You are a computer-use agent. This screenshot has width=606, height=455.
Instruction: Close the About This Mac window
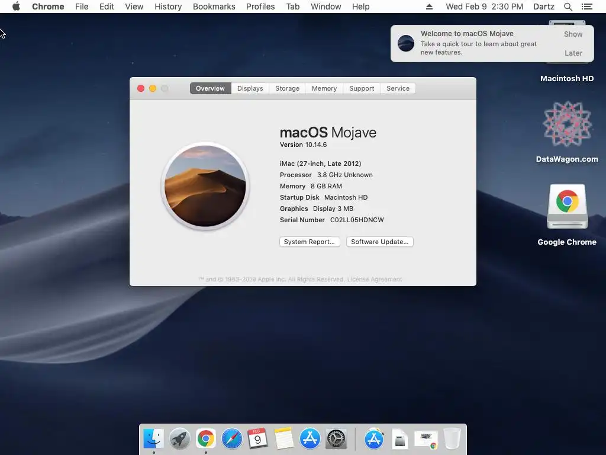(141, 88)
